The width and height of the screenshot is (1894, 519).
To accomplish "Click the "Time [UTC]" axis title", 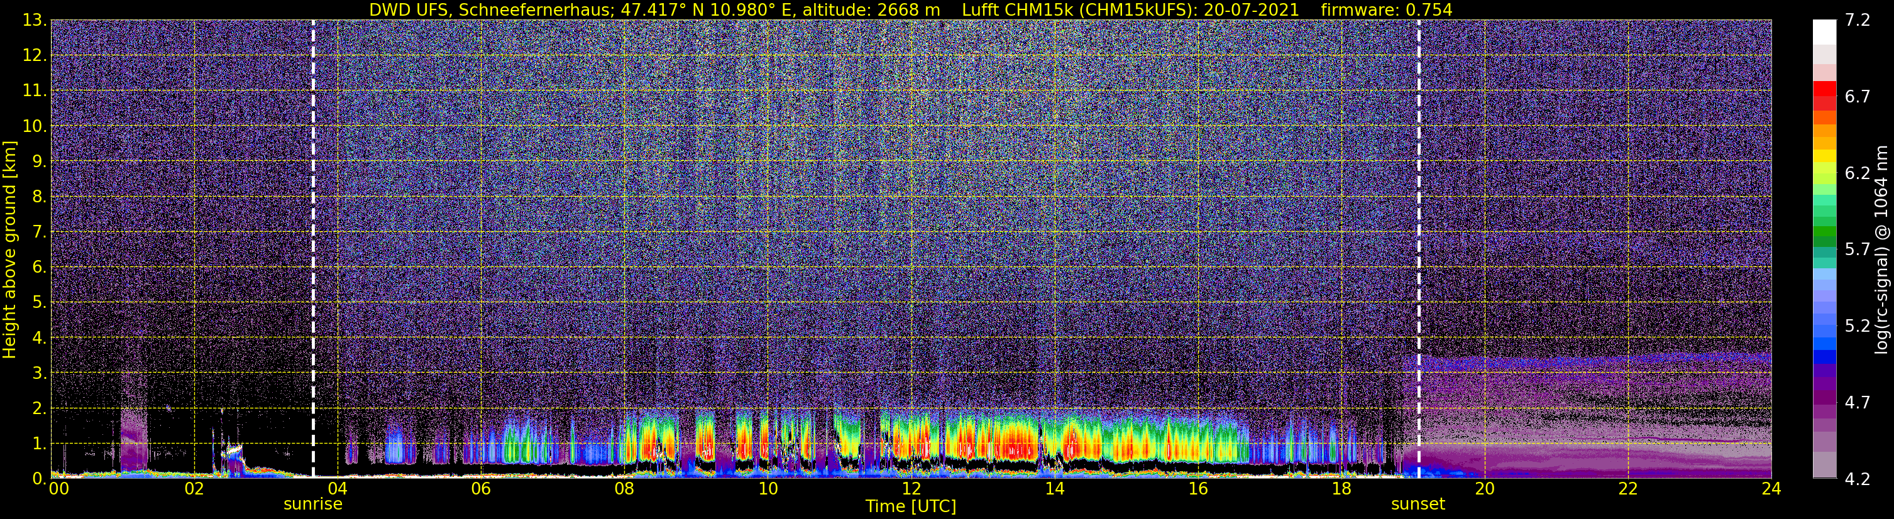I will [911, 506].
